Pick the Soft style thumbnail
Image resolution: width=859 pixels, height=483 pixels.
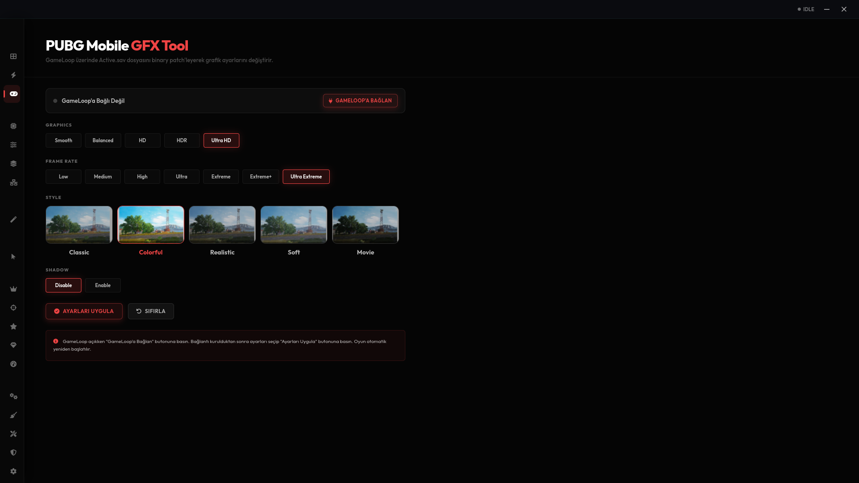click(x=294, y=225)
